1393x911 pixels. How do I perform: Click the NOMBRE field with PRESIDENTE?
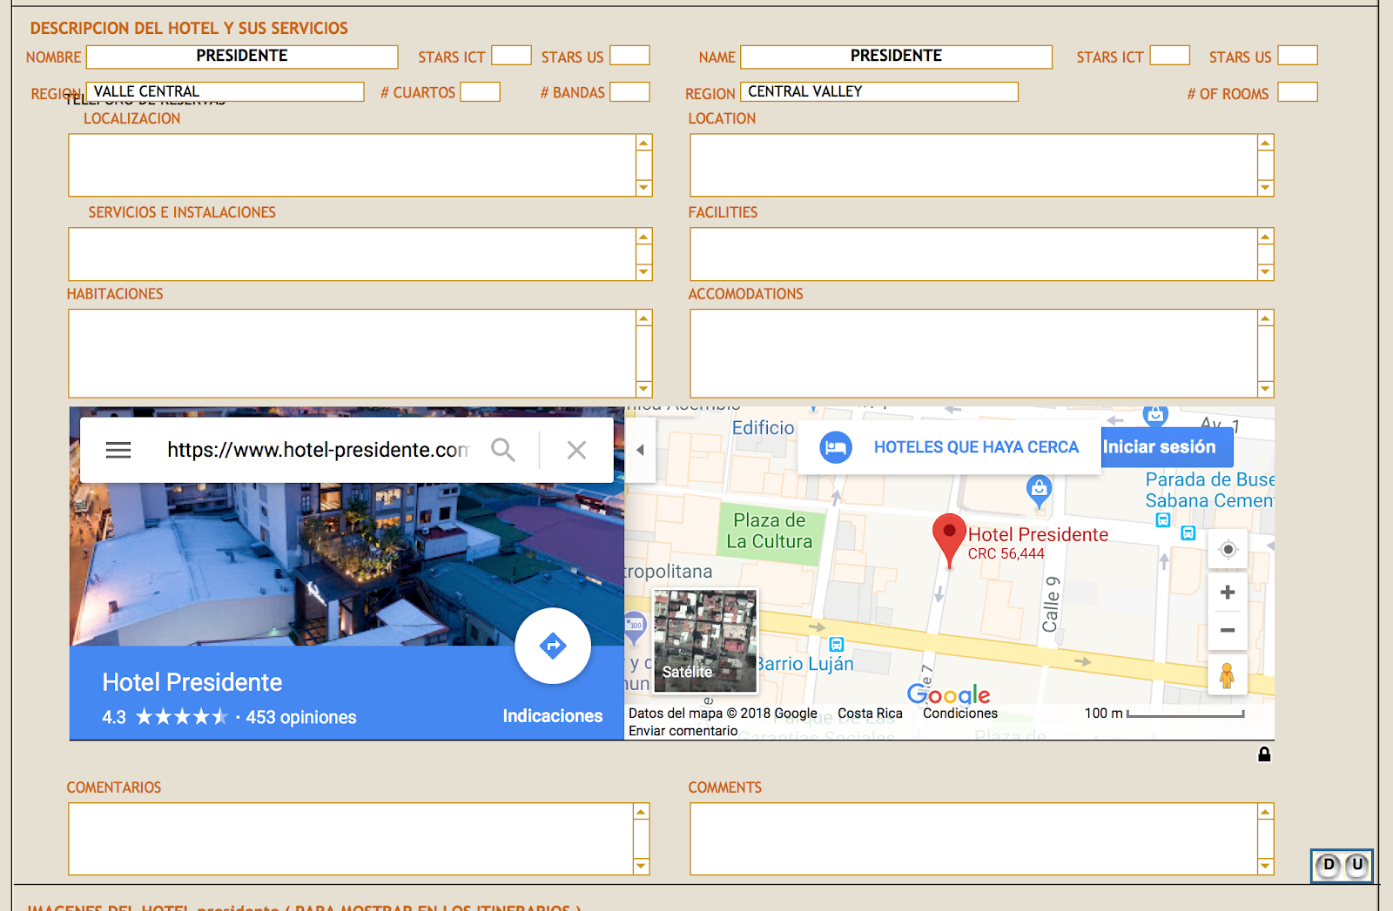pos(242,57)
